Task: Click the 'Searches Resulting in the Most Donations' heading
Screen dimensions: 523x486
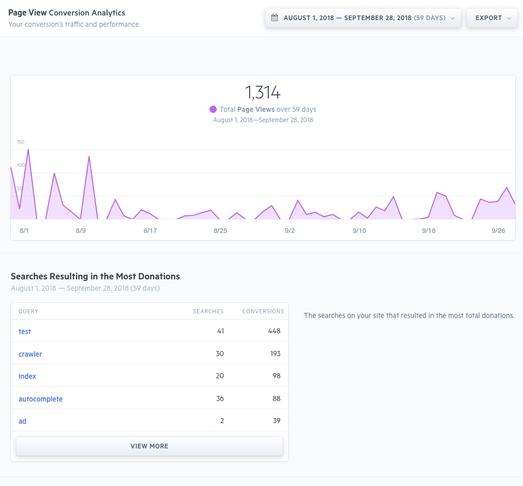Action: click(95, 276)
